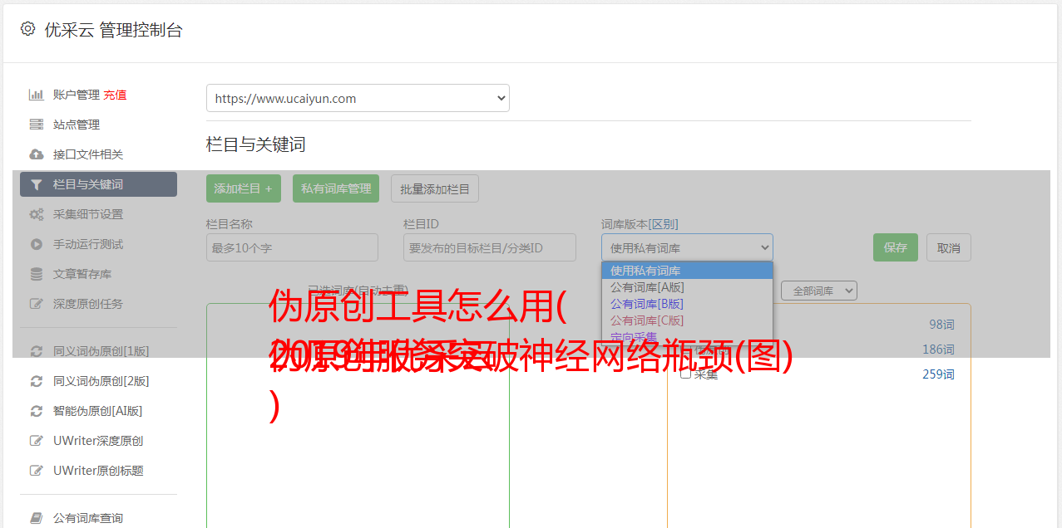This screenshot has height=528, width=1062.
Task: Open UWriter深度原创 in the sidebar
Action: [x=98, y=441]
